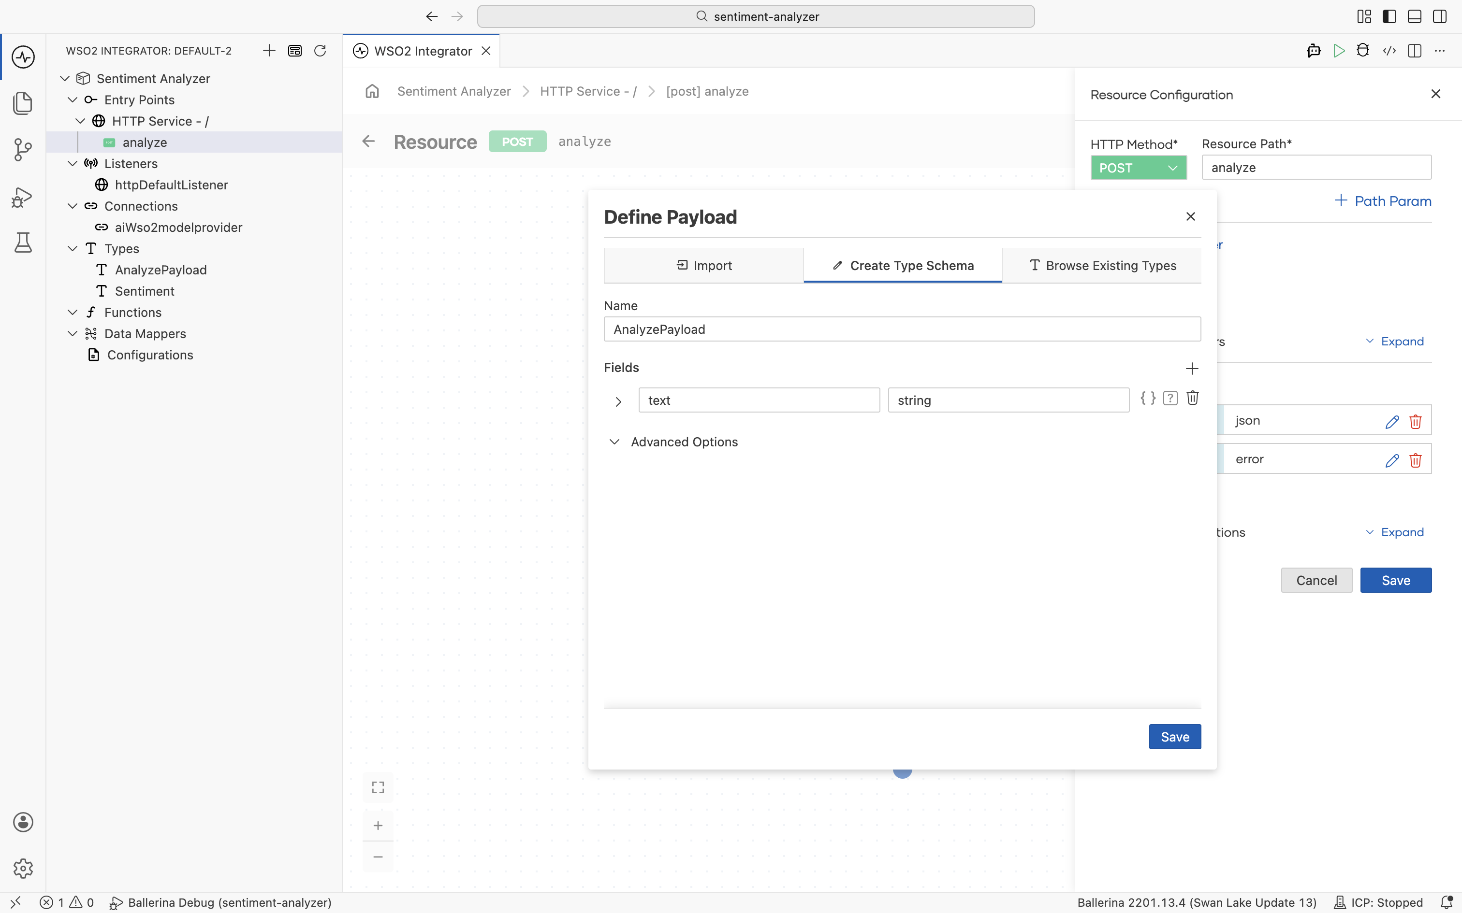Click the optional question-mark icon on text field
1462x913 pixels.
(1170, 398)
